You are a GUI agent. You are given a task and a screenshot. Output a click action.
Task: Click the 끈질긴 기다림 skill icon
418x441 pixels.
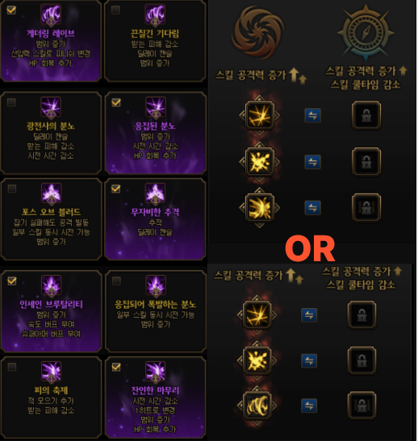click(155, 15)
